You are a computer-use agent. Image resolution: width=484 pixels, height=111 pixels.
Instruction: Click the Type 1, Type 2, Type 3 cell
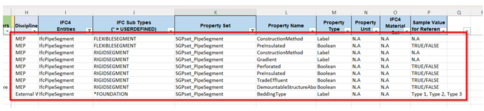click(436, 94)
